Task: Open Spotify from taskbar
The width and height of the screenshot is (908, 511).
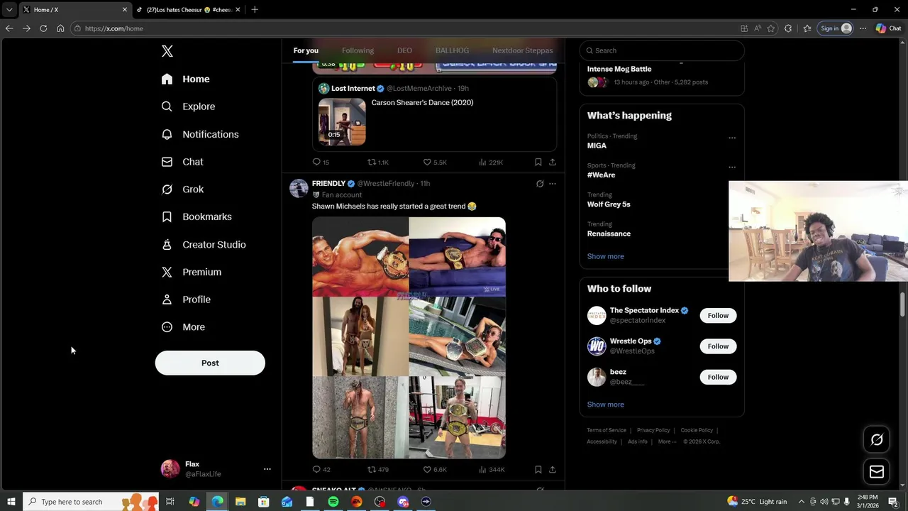Action: point(333,502)
